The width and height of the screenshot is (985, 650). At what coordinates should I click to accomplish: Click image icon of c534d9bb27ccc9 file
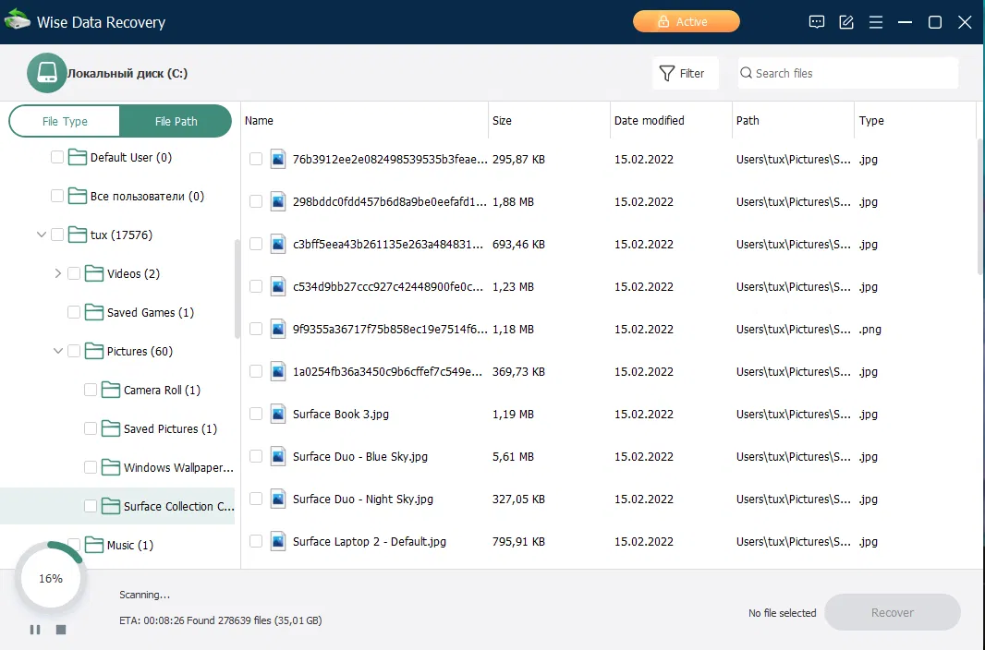pos(278,287)
